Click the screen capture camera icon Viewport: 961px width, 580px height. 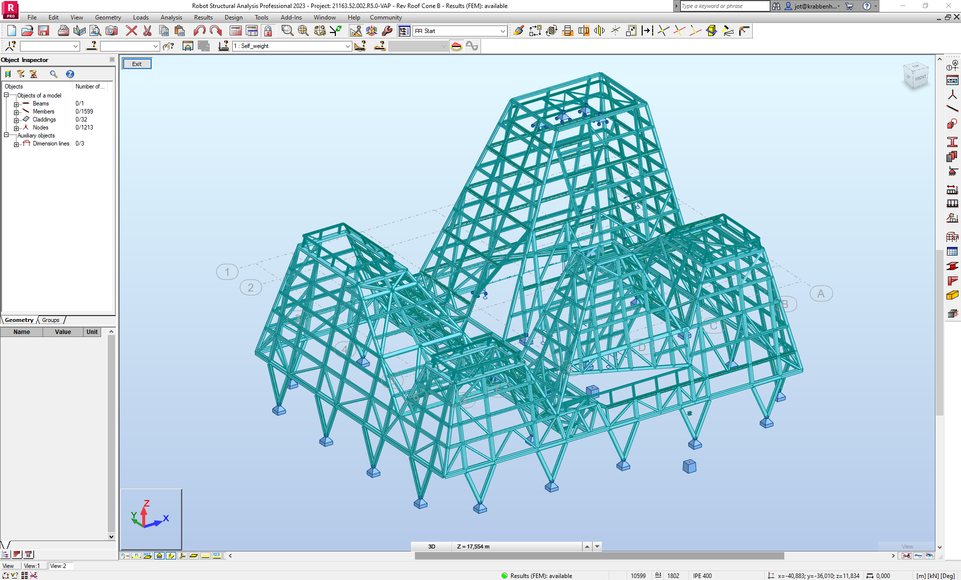click(x=112, y=31)
